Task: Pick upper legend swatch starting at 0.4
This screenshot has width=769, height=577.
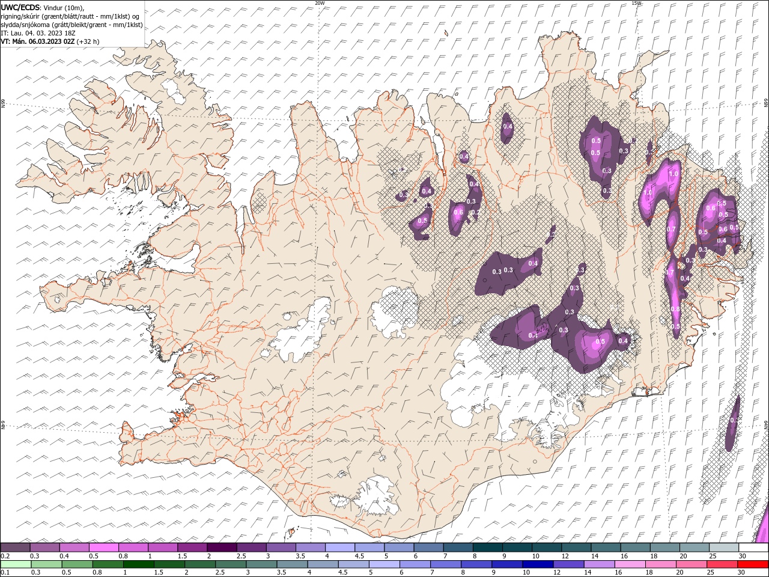Action: (x=74, y=548)
